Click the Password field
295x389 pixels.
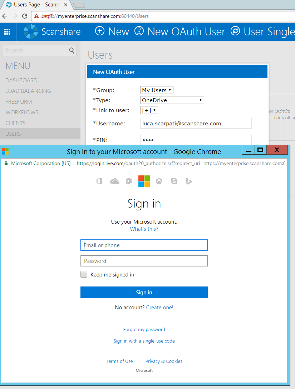point(144,261)
